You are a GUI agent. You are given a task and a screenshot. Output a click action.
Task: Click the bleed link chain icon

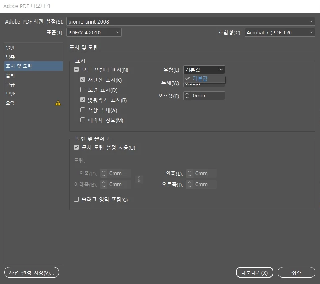click(x=139, y=179)
